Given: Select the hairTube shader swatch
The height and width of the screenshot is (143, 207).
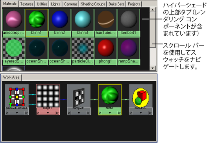Looking at the screenshot, I should pos(105,20).
